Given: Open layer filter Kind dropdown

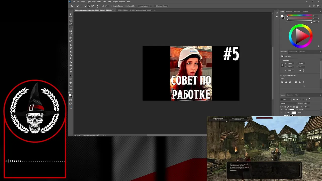Looking at the screenshot, I should 286,100.
